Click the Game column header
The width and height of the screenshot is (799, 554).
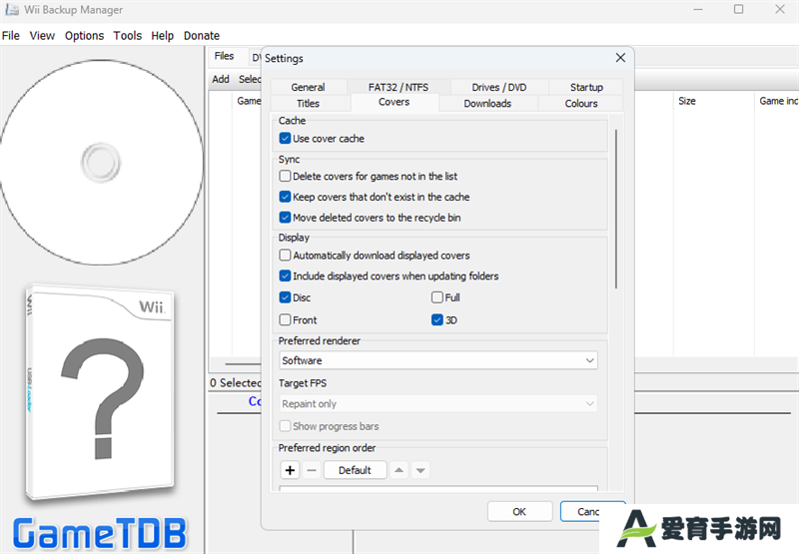coord(249,101)
